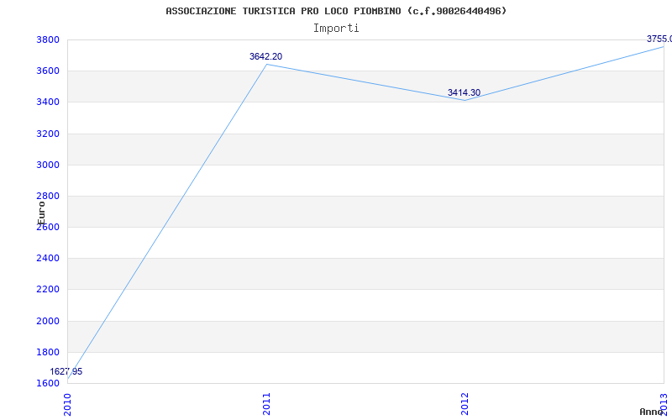
Task: Select the 3642.20 data label
Action: tap(265, 56)
